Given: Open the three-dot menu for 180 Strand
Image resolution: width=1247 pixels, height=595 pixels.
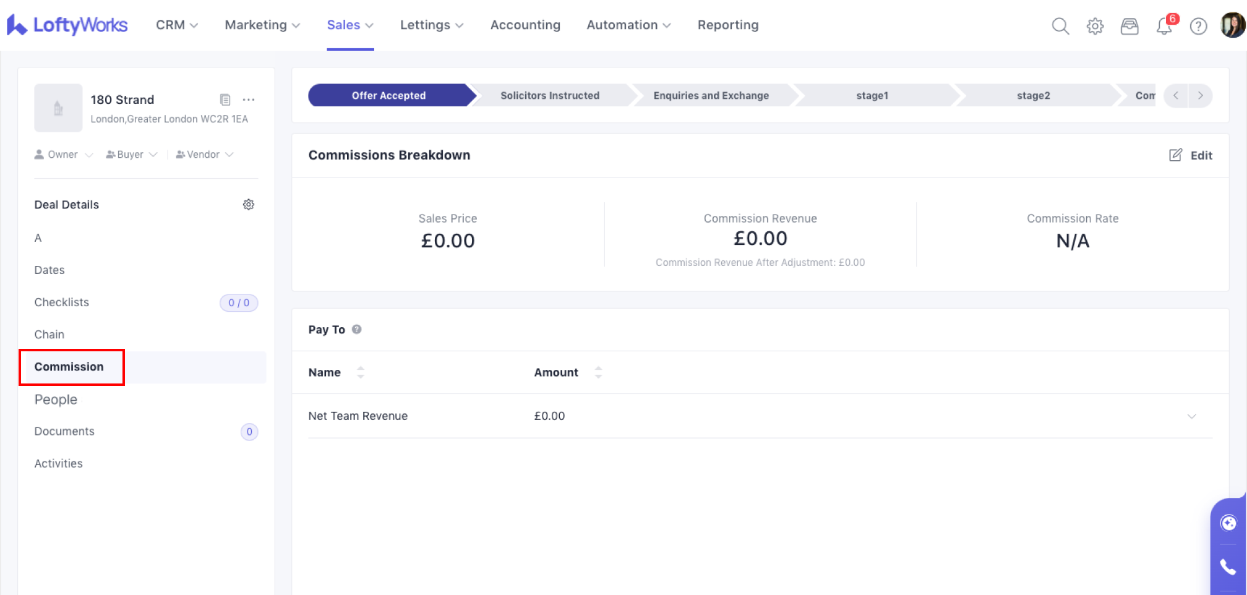Looking at the screenshot, I should 249,100.
